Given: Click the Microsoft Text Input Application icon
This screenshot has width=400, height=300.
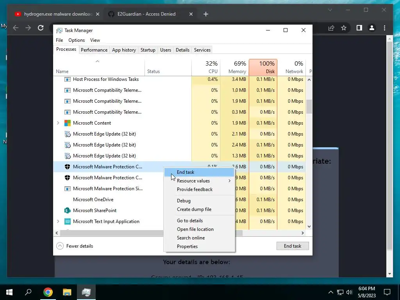Looking at the screenshot, I should coord(67,221).
